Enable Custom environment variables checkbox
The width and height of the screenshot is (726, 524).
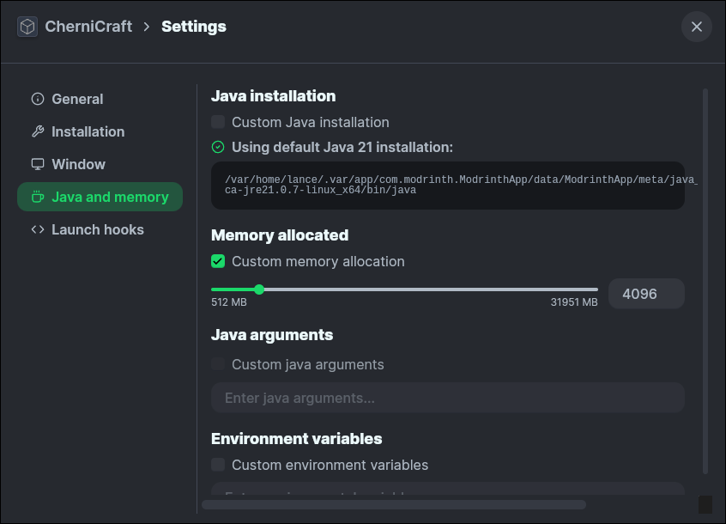(x=218, y=465)
